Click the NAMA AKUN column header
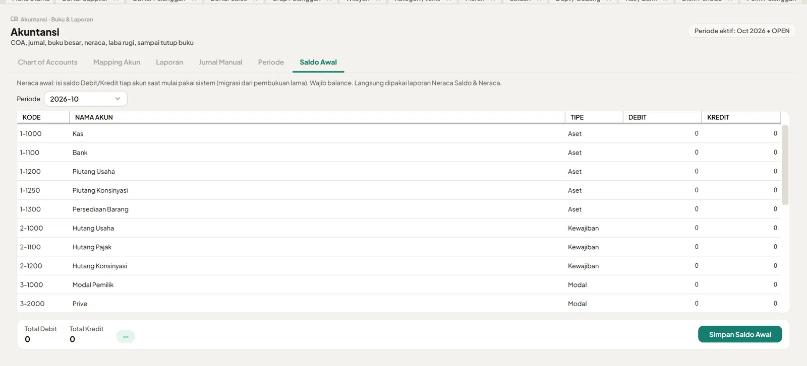807x366 pixels. click(317, 117)
